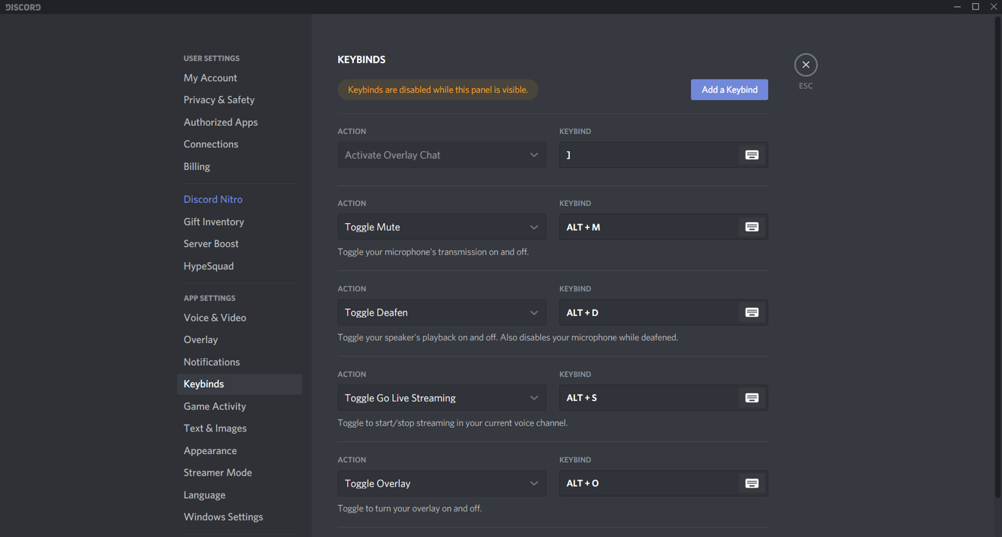This screenshot has width=1002, height=537.
Task: Select the Keybinds sidebar item
Action: 239,384
